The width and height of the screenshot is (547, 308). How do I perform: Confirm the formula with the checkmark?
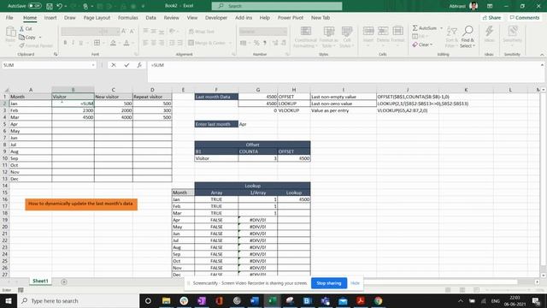click(126, 65)
